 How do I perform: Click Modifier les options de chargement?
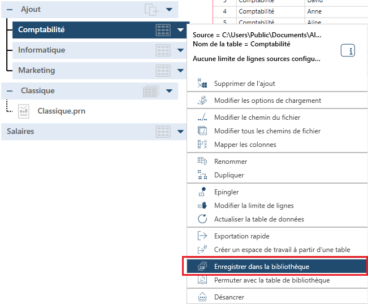point(267,101)
